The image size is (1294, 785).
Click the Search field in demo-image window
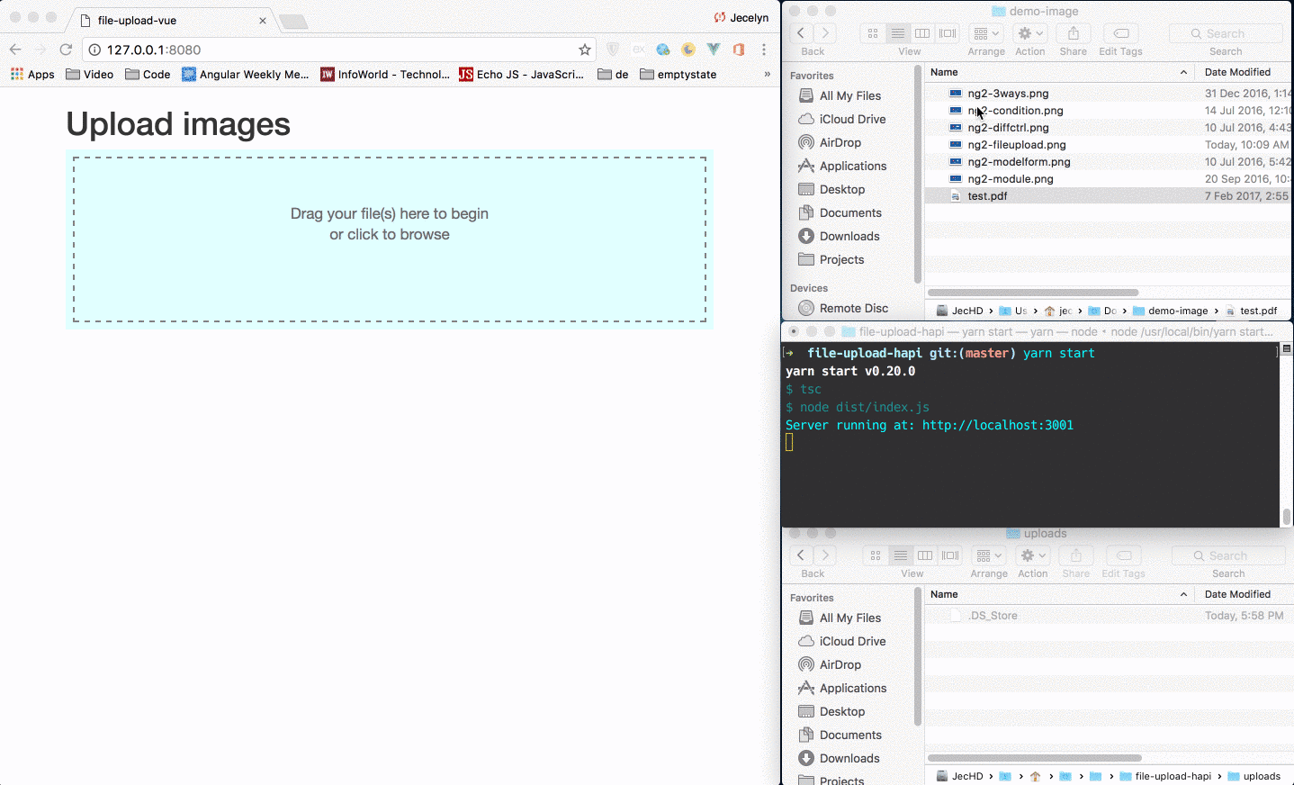(1226, 33)
